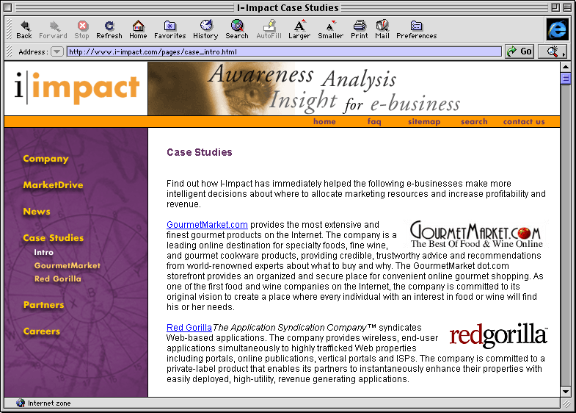This screenshot has height=413, width=576.
Task: Click the window zoom box in title bar
Action: [555, 7]
